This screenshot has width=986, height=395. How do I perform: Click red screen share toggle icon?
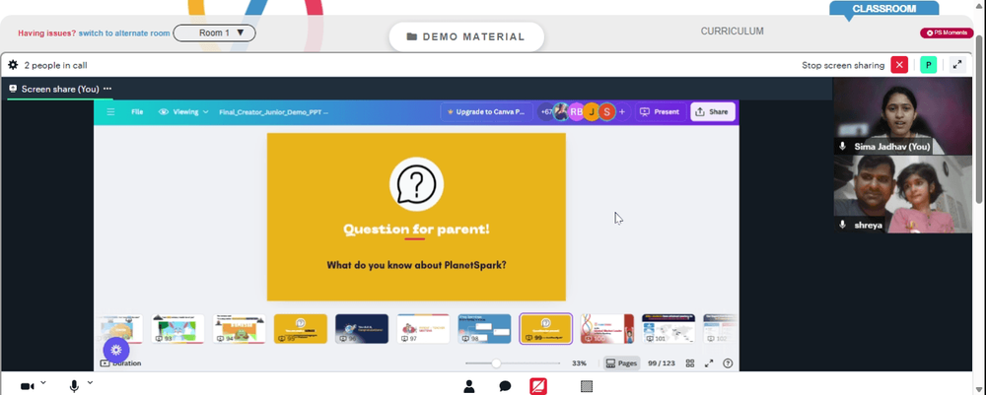(538, 386)
